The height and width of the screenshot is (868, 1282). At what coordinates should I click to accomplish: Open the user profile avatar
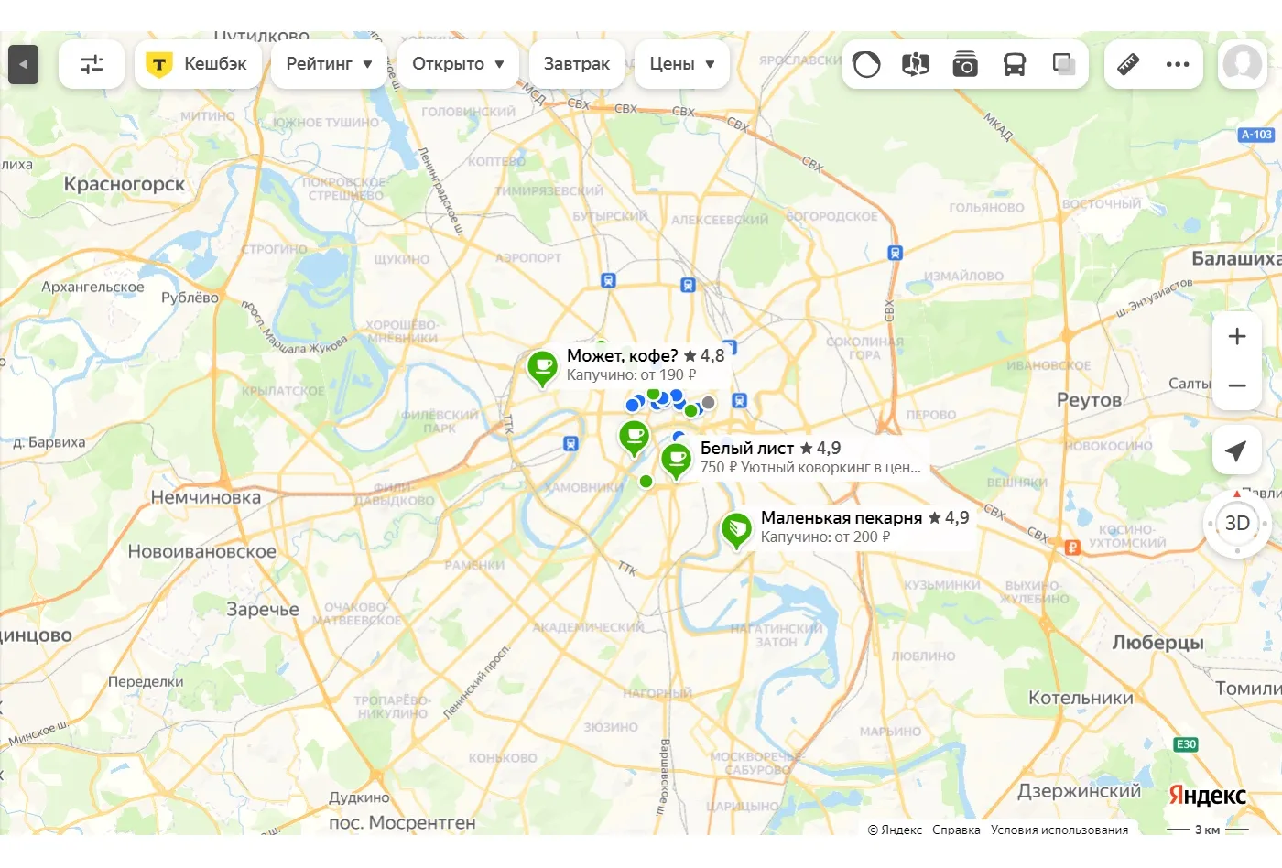(x=1243, y=64)
